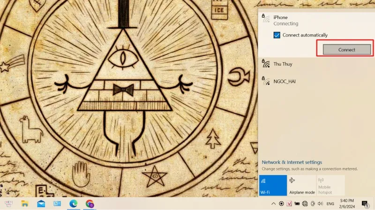Uncheck the Connect automatically checkbox
This screenshot has width=375, height=210.
[x=277, y=35]
